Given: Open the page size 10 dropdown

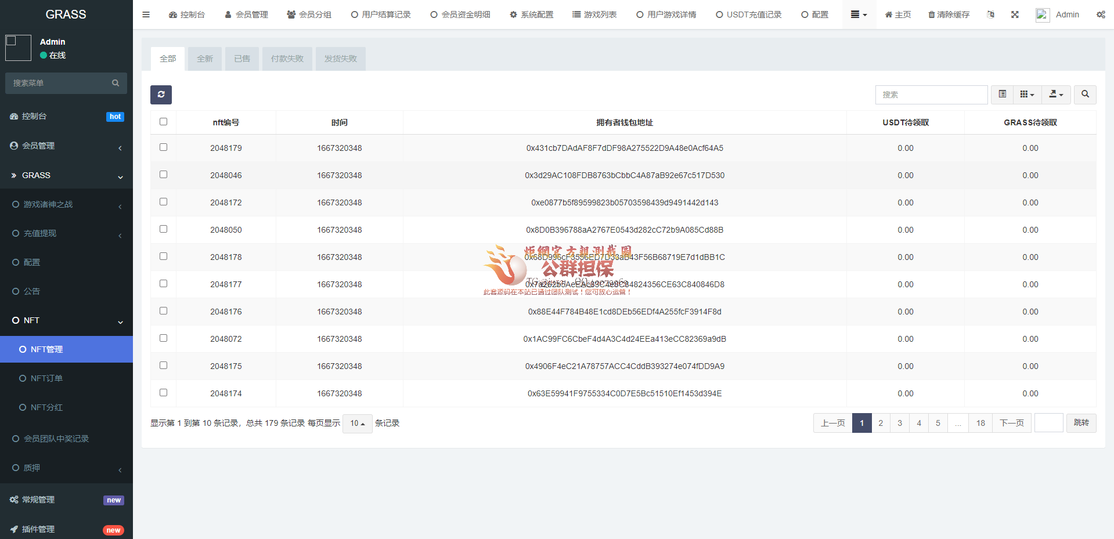Looking at the screenshot, I should [357, 424].
